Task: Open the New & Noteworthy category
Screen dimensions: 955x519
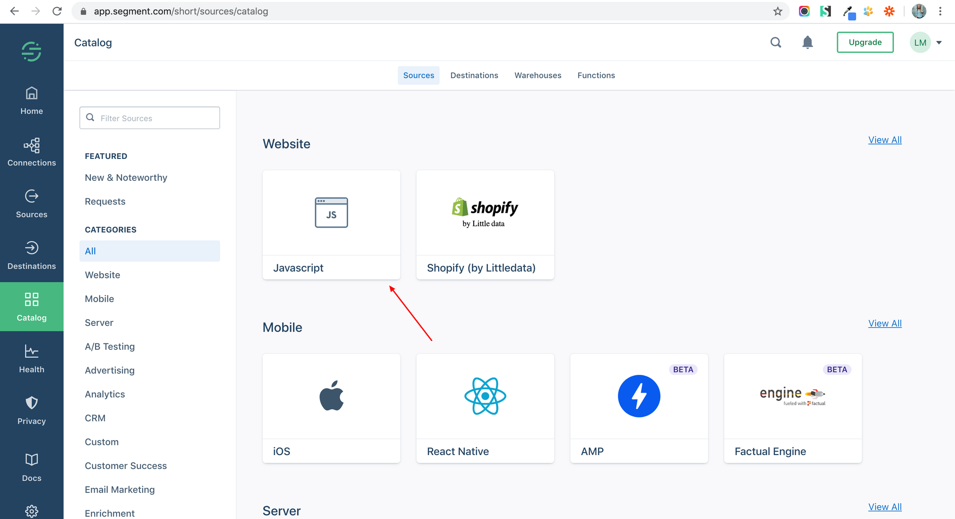Action: coord(126,177)
